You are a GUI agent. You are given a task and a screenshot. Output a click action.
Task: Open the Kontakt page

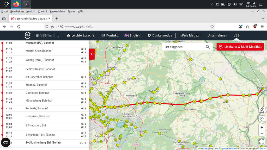(x=110, y=35)
